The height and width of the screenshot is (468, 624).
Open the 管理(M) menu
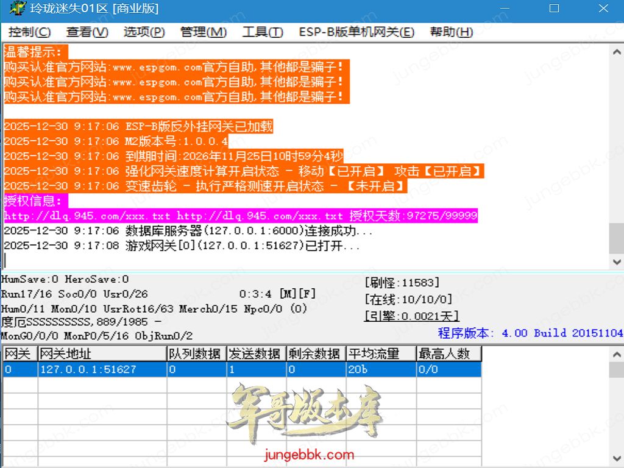[x=204, y=32]
